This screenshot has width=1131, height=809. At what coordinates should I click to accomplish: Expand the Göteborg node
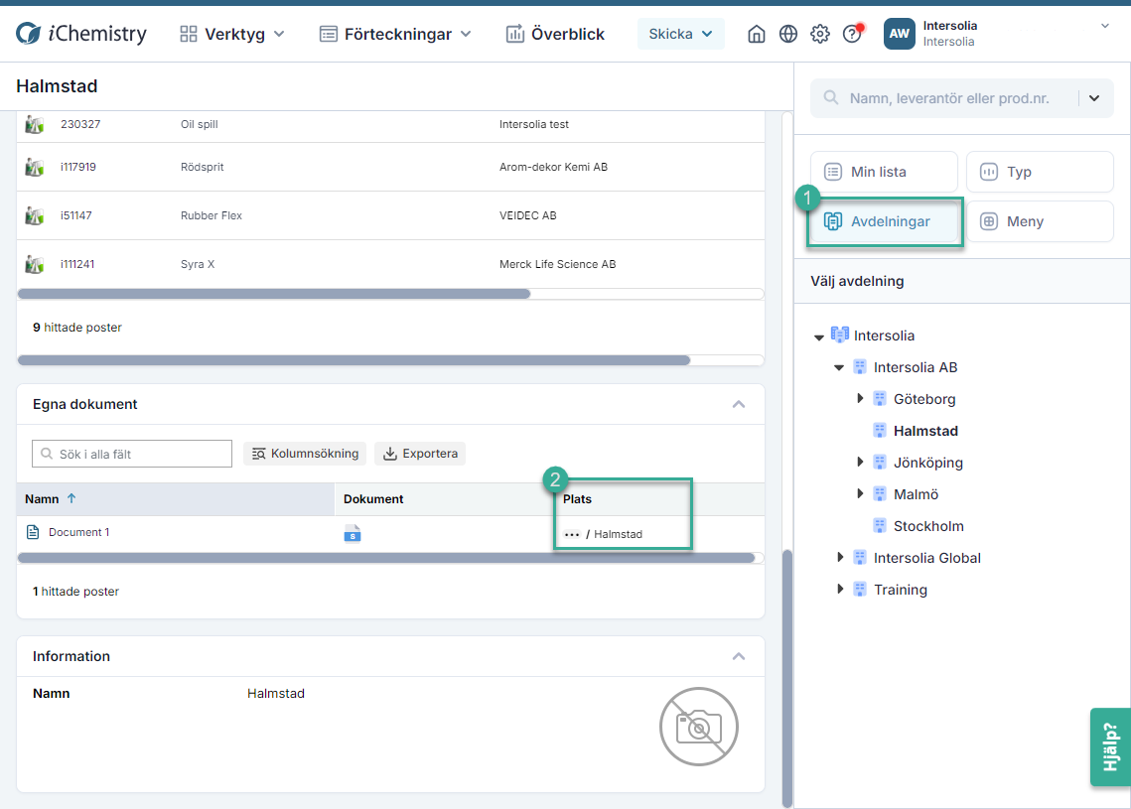[x=860, y=398]
